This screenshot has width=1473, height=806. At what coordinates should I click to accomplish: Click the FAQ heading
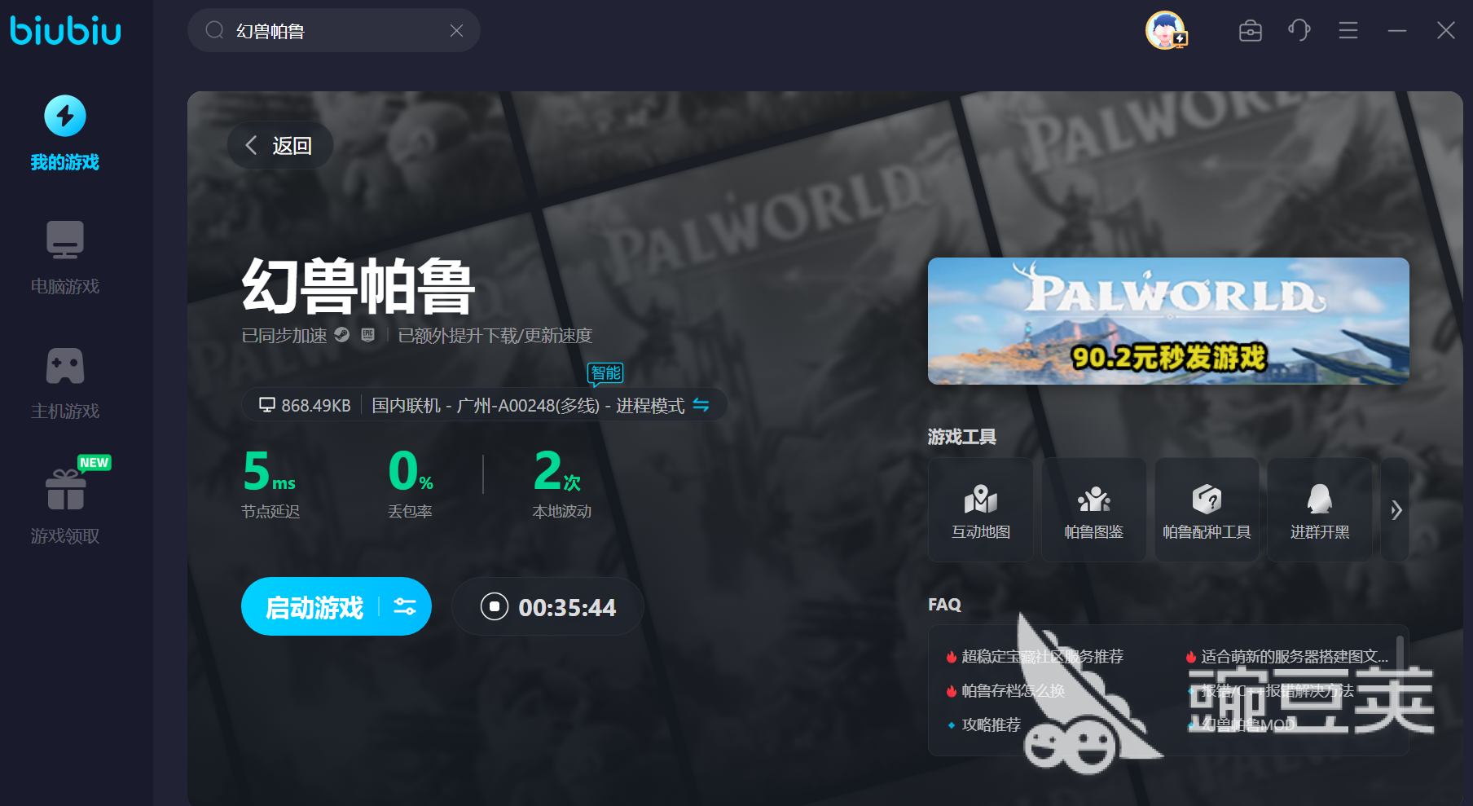[x=945, y=605]
